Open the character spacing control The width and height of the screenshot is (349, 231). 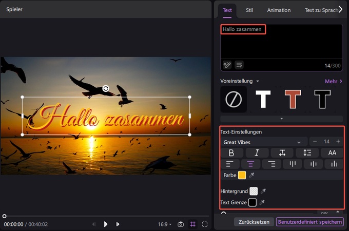click(x=282, y=152)
